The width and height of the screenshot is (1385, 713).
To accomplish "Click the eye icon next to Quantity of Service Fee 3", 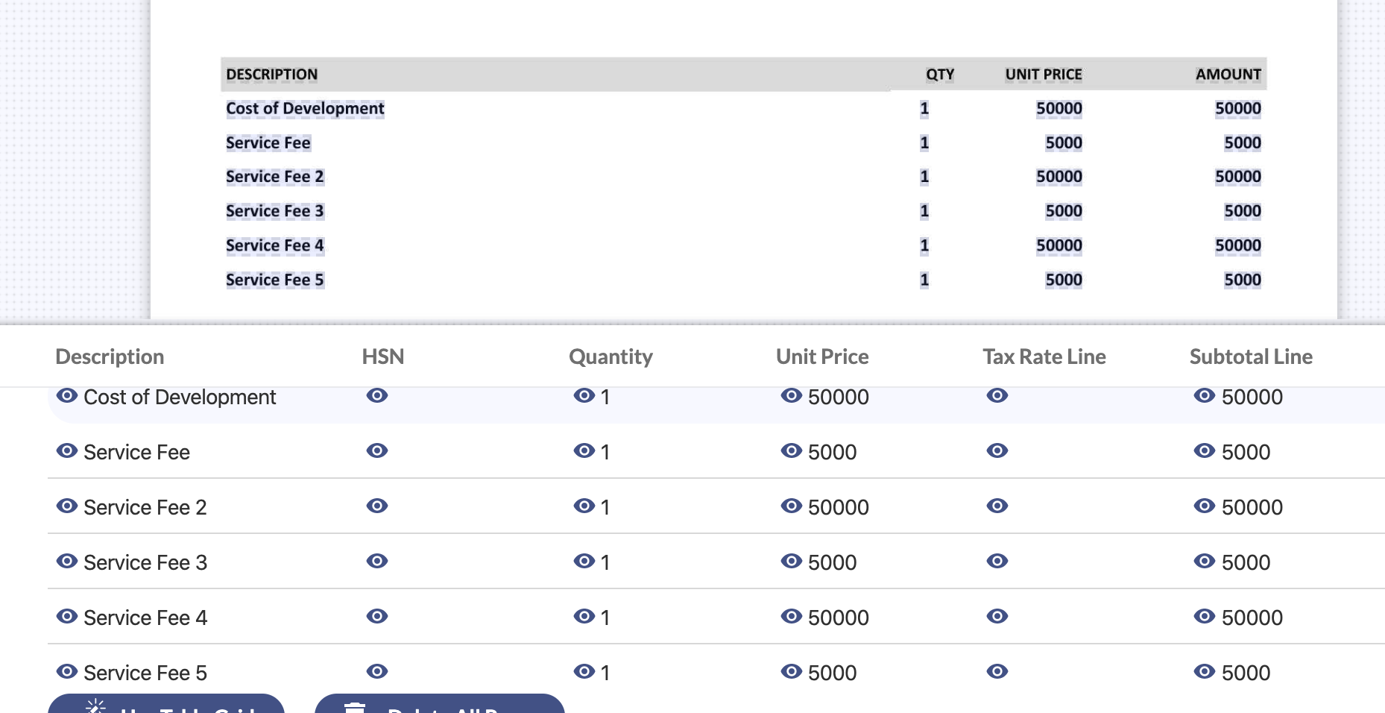I will point(583,560).
